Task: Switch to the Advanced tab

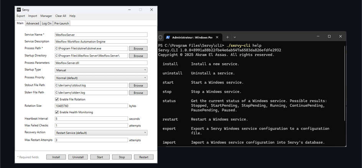Action: (33, 23)
